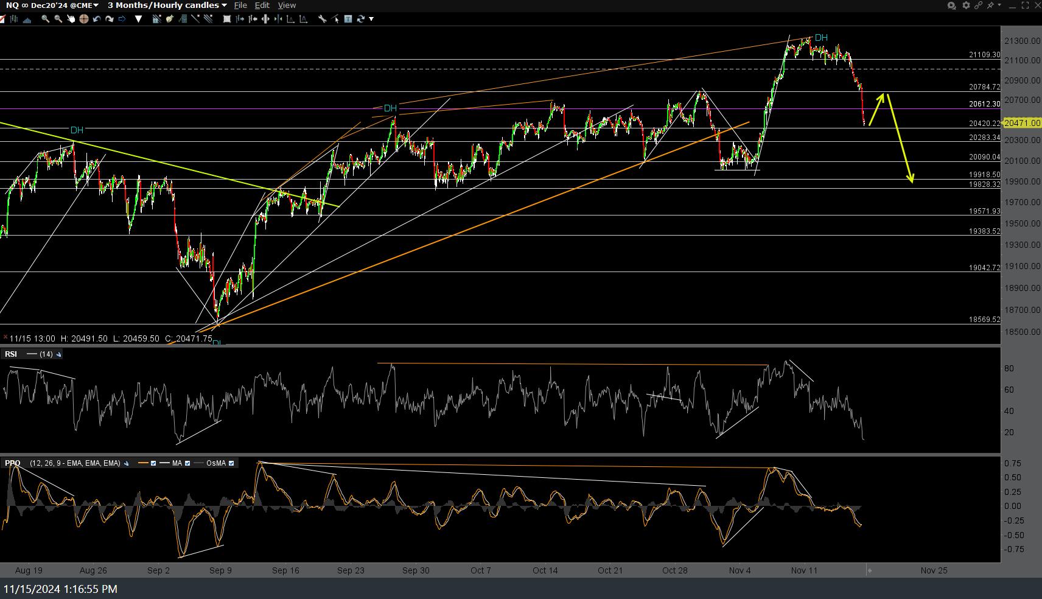Open the View menu
The width and height of the screenshot is (1042, 599).
point(287,5)
